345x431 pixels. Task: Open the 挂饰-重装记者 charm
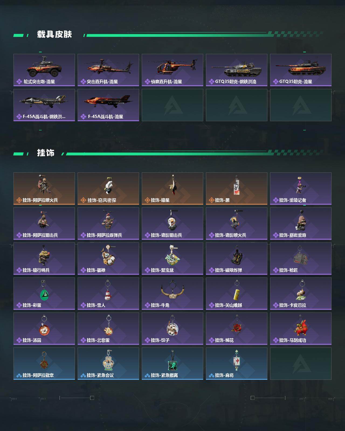coord(301,189)
